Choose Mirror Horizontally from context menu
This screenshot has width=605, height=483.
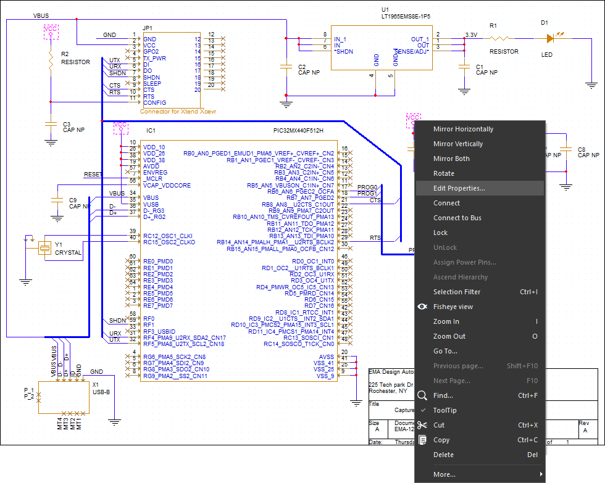tap(480, 129)
